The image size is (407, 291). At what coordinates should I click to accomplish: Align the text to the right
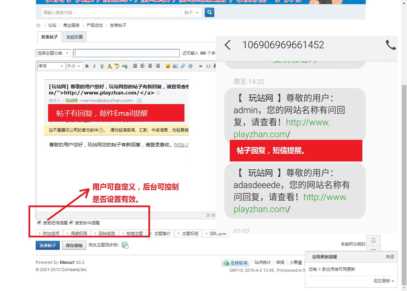[x=158, y=66]
